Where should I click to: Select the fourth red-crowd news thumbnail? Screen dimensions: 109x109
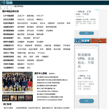coord(29,98)
